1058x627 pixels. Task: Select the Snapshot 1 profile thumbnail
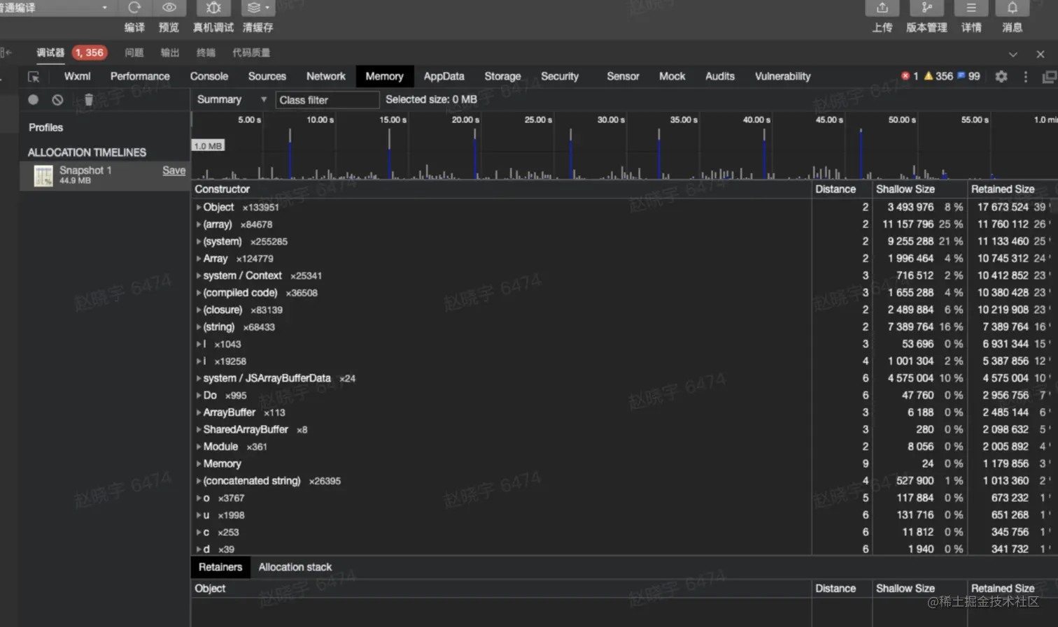pyautogui.click(x=43, y=175)
